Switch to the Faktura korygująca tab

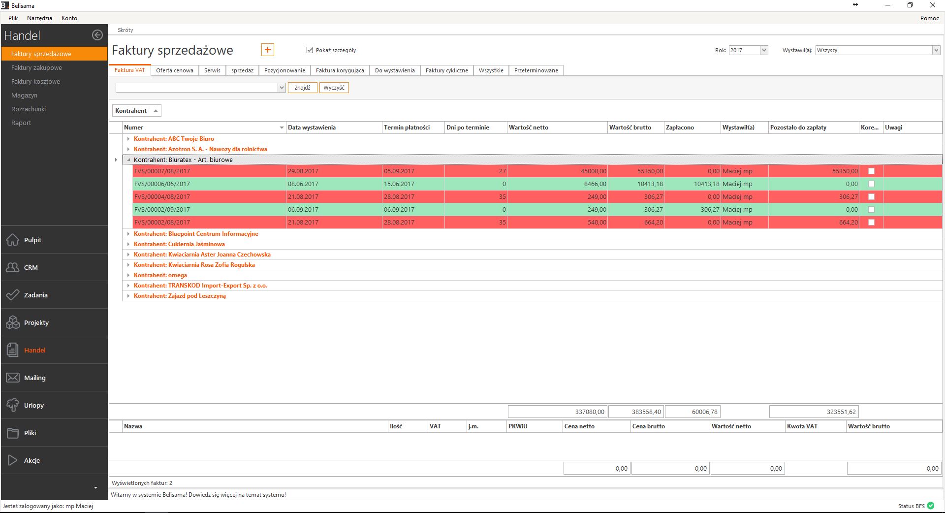pos(340,70)
